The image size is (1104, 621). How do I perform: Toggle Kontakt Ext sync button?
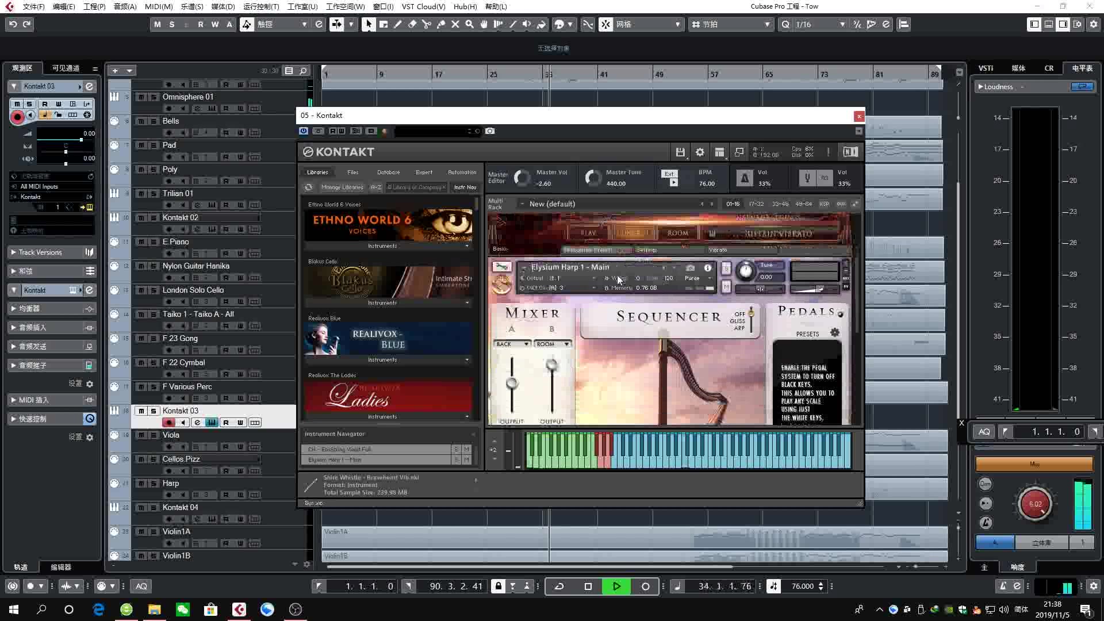click(669, 174)
